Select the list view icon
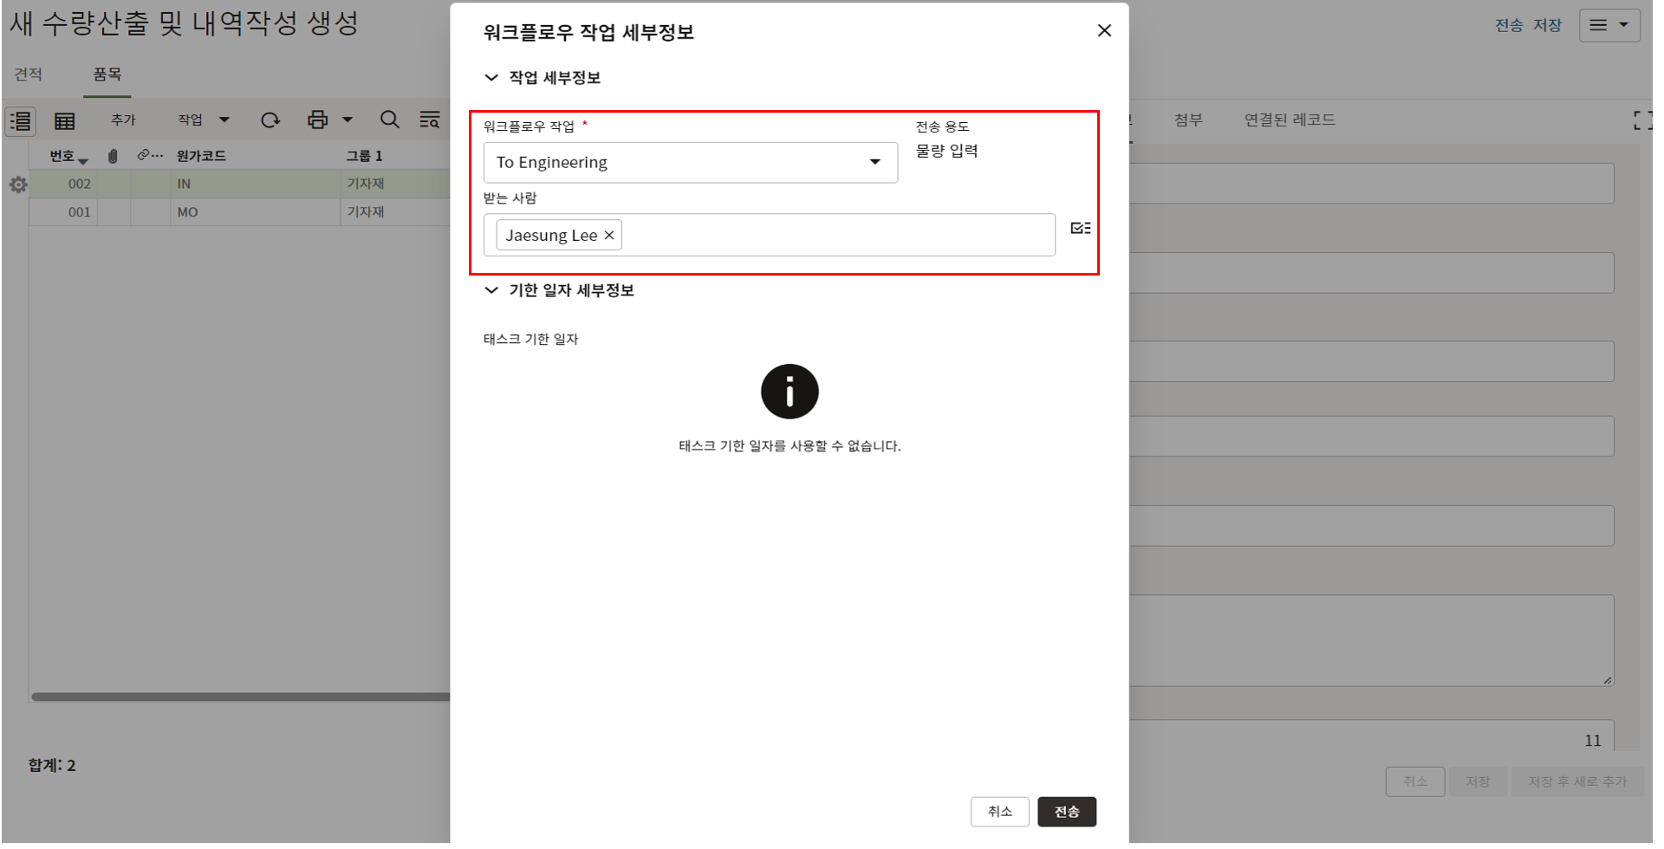This screenshot has height=849, width=1664. (x=21, y=121)
